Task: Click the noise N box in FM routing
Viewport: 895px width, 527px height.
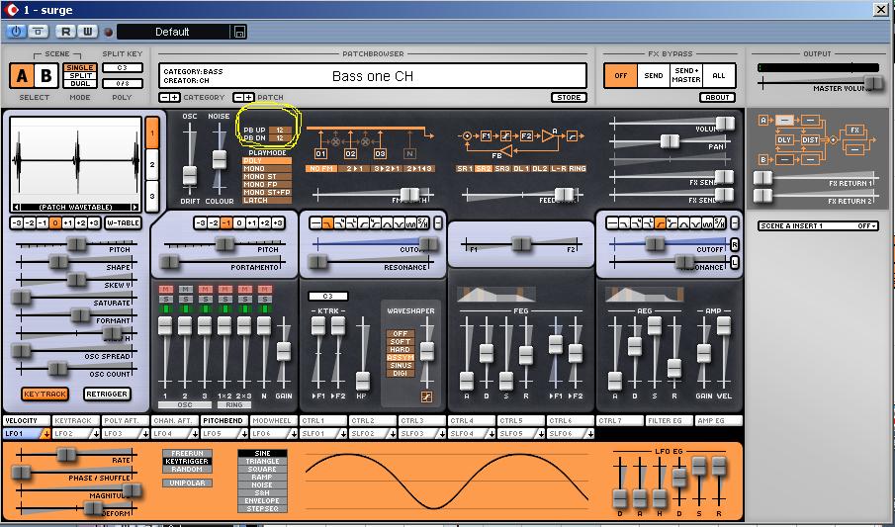Action: point(409,153)
